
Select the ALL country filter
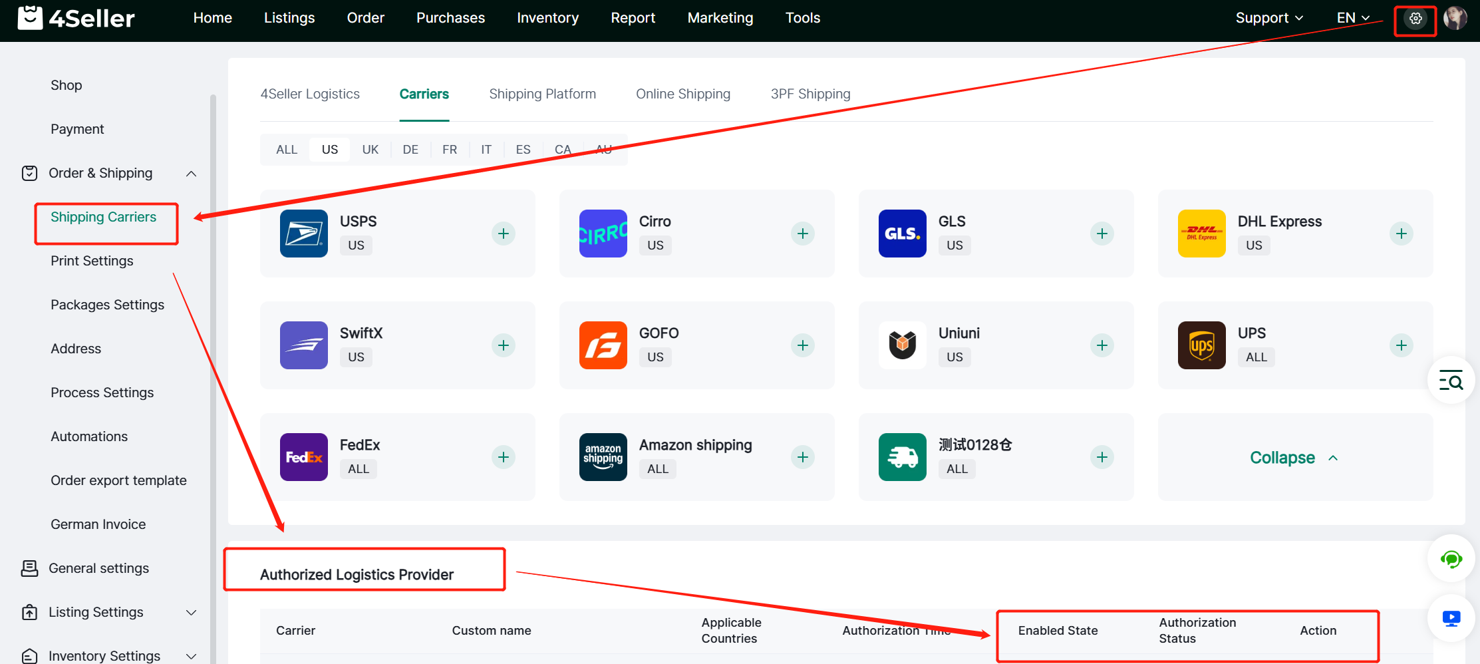[287, 150]
